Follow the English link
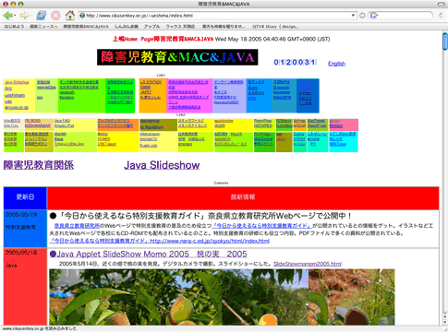 336,64
